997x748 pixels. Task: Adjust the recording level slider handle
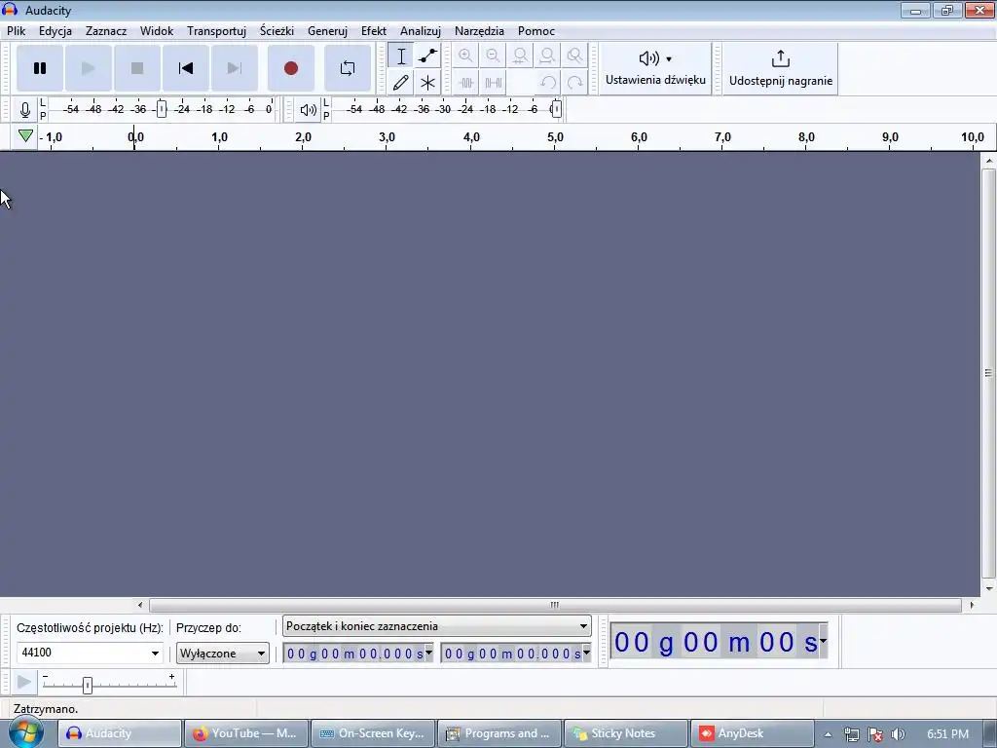[162, 109]
